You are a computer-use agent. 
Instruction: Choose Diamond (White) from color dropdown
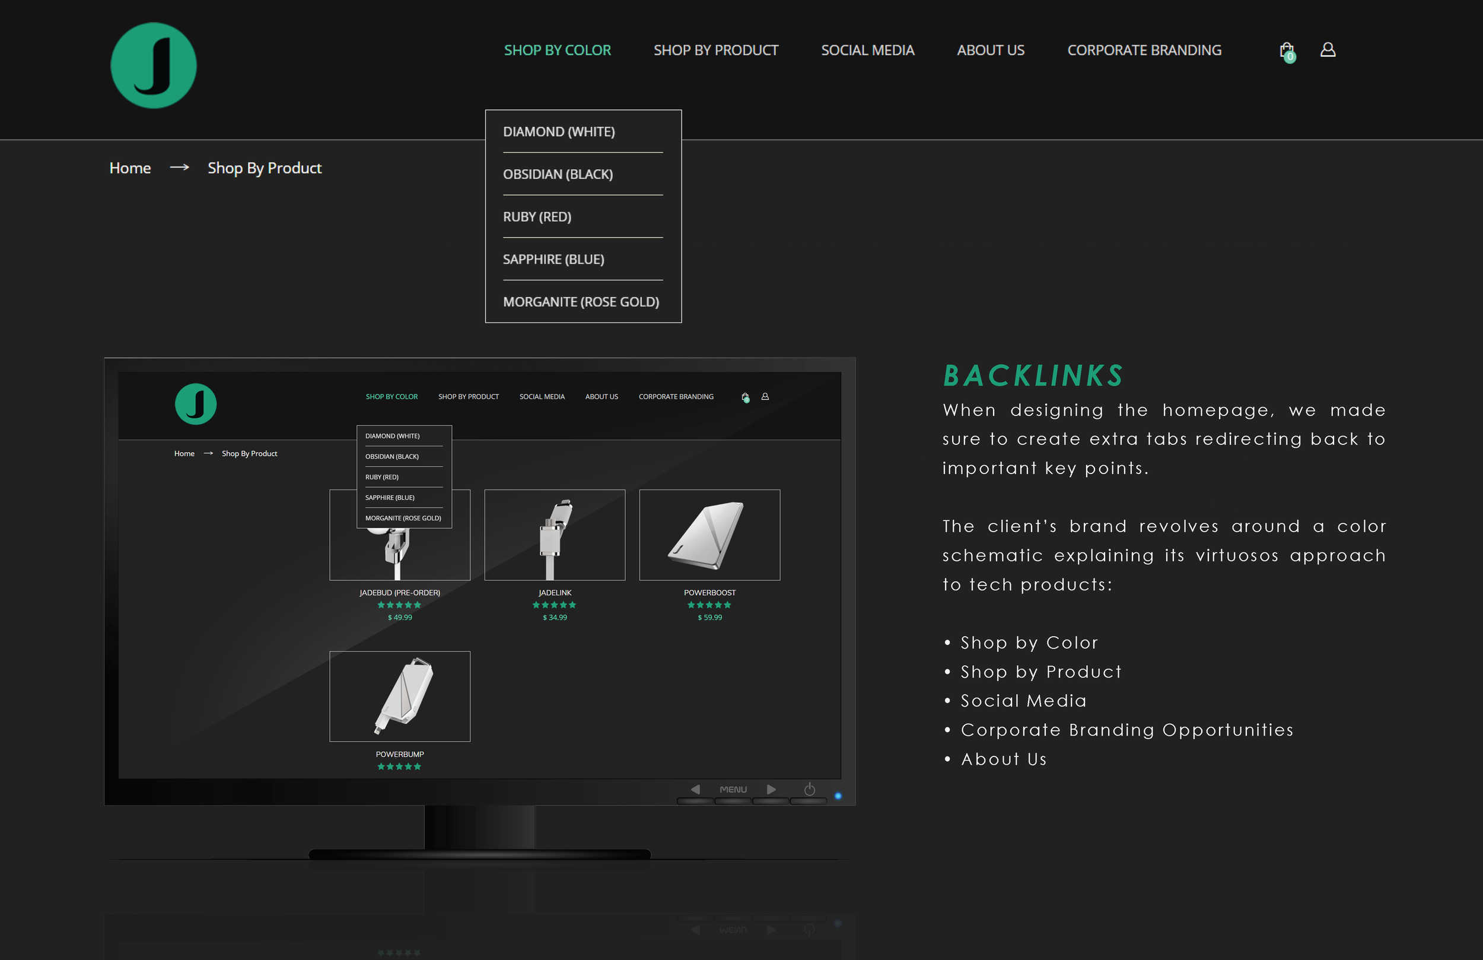click(559, 132)
